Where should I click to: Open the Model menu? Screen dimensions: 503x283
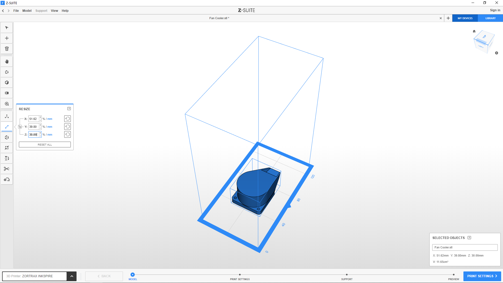(27, 11)
